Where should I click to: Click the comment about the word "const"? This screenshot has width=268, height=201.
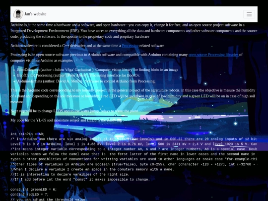(x=80, y=180)
